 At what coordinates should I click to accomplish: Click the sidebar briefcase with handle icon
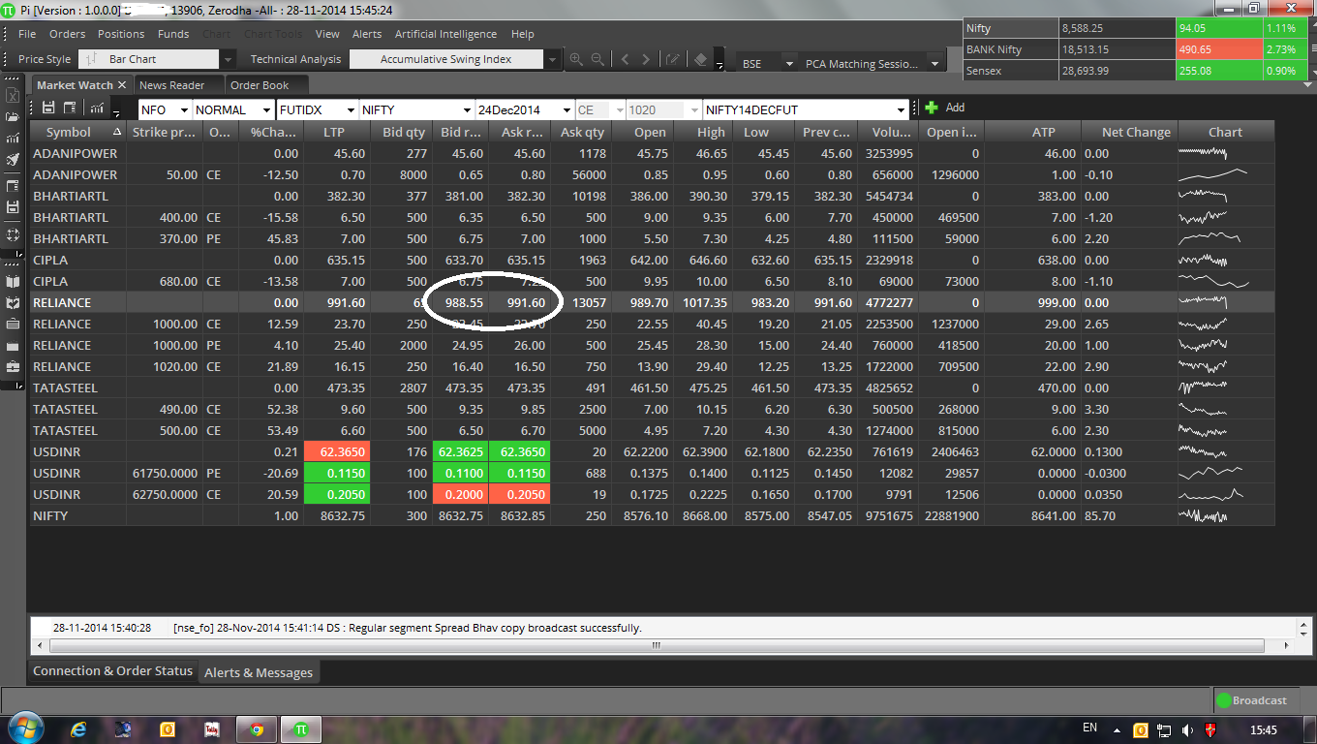(x=13, y=367)
